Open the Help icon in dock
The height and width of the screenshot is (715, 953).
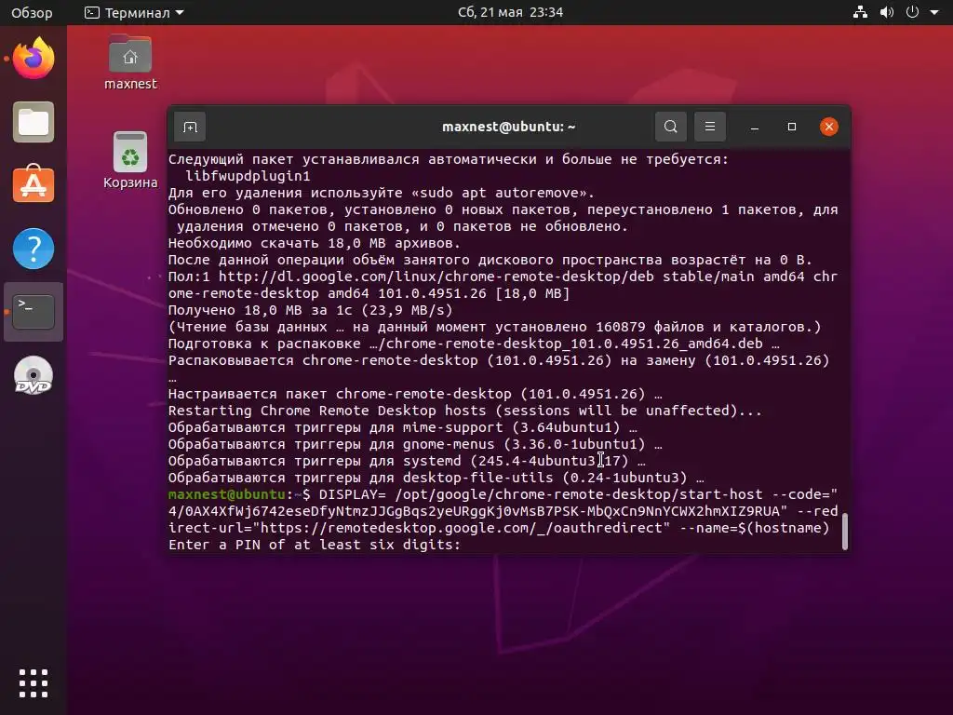(34, 249)
